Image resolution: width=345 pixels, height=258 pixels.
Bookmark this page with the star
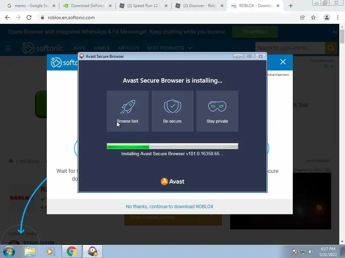313,17
